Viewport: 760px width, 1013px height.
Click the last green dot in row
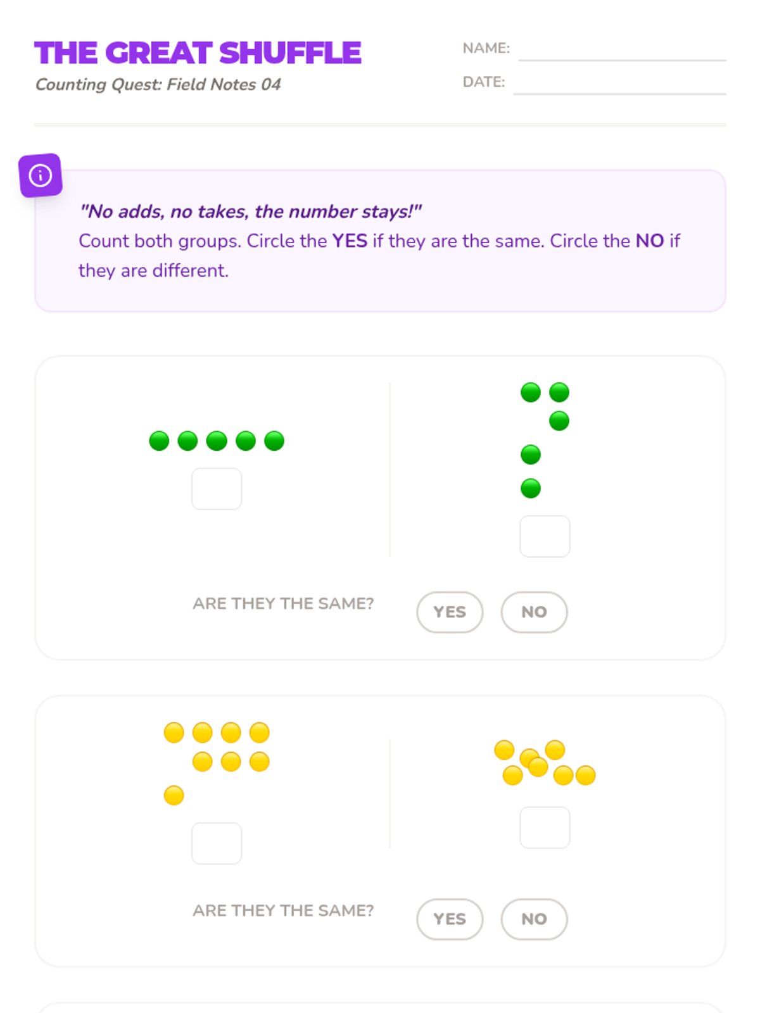274,441
